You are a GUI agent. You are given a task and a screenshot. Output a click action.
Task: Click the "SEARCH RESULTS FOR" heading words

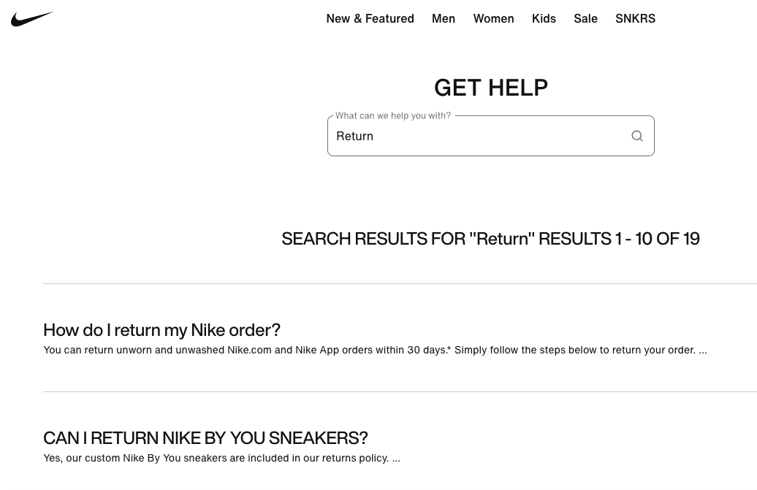(x=373, y=239)
